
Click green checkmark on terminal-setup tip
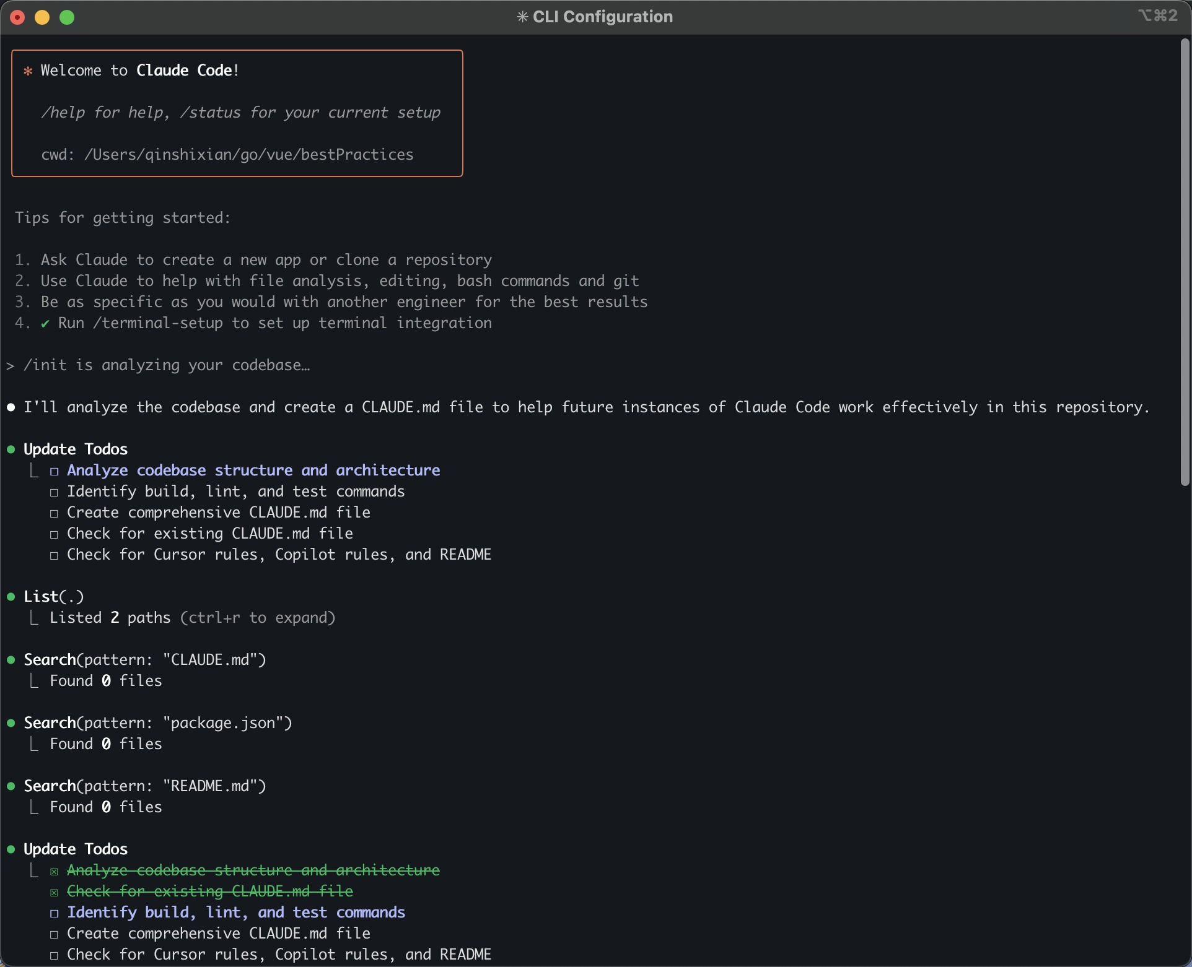(45, 324)
